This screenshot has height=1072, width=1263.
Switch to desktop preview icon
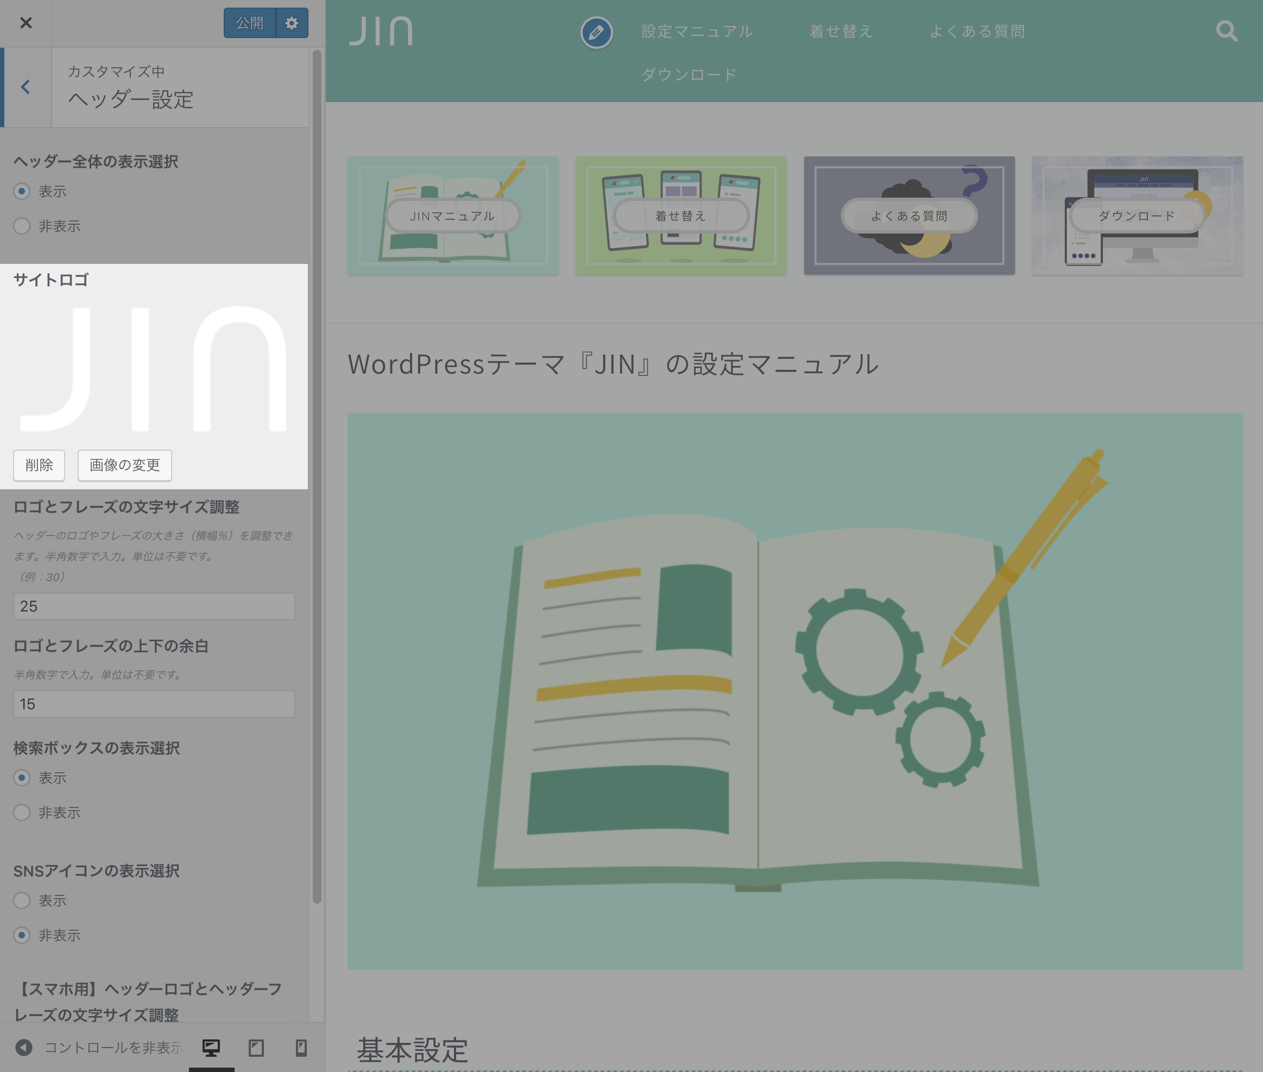[x=211, y=1047]
